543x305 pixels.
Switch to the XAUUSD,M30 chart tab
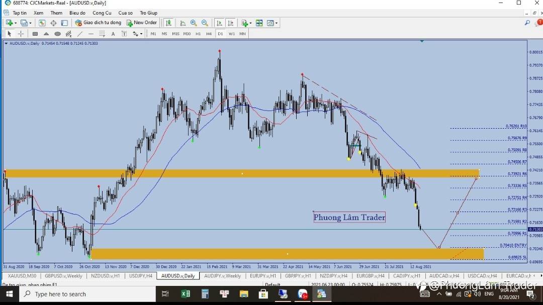point(22,276)
